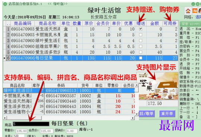Select 货号 10003 in product list
This screenshot has height=137, width=201.
[85, 101]
